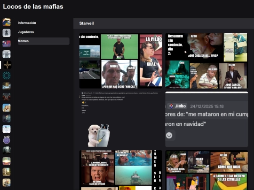Screen dimensions: 254x190
Task: Open the meme collage with LA PILDO and KHAE
Action: coord(121,61)
